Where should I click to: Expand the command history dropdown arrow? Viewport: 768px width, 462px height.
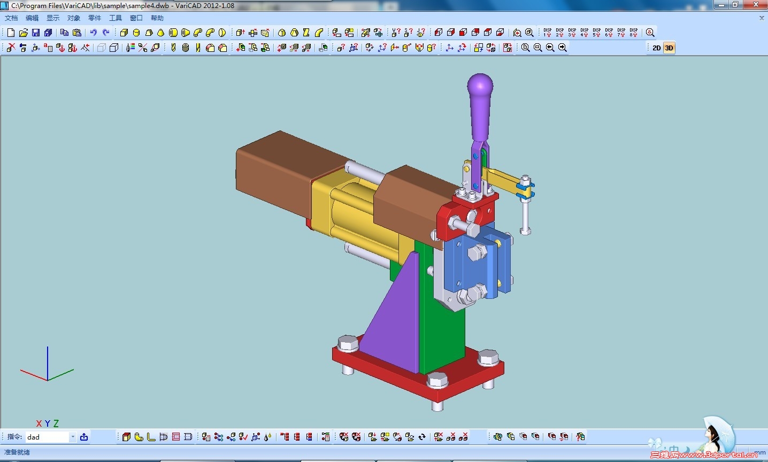(x=73, y=437)
